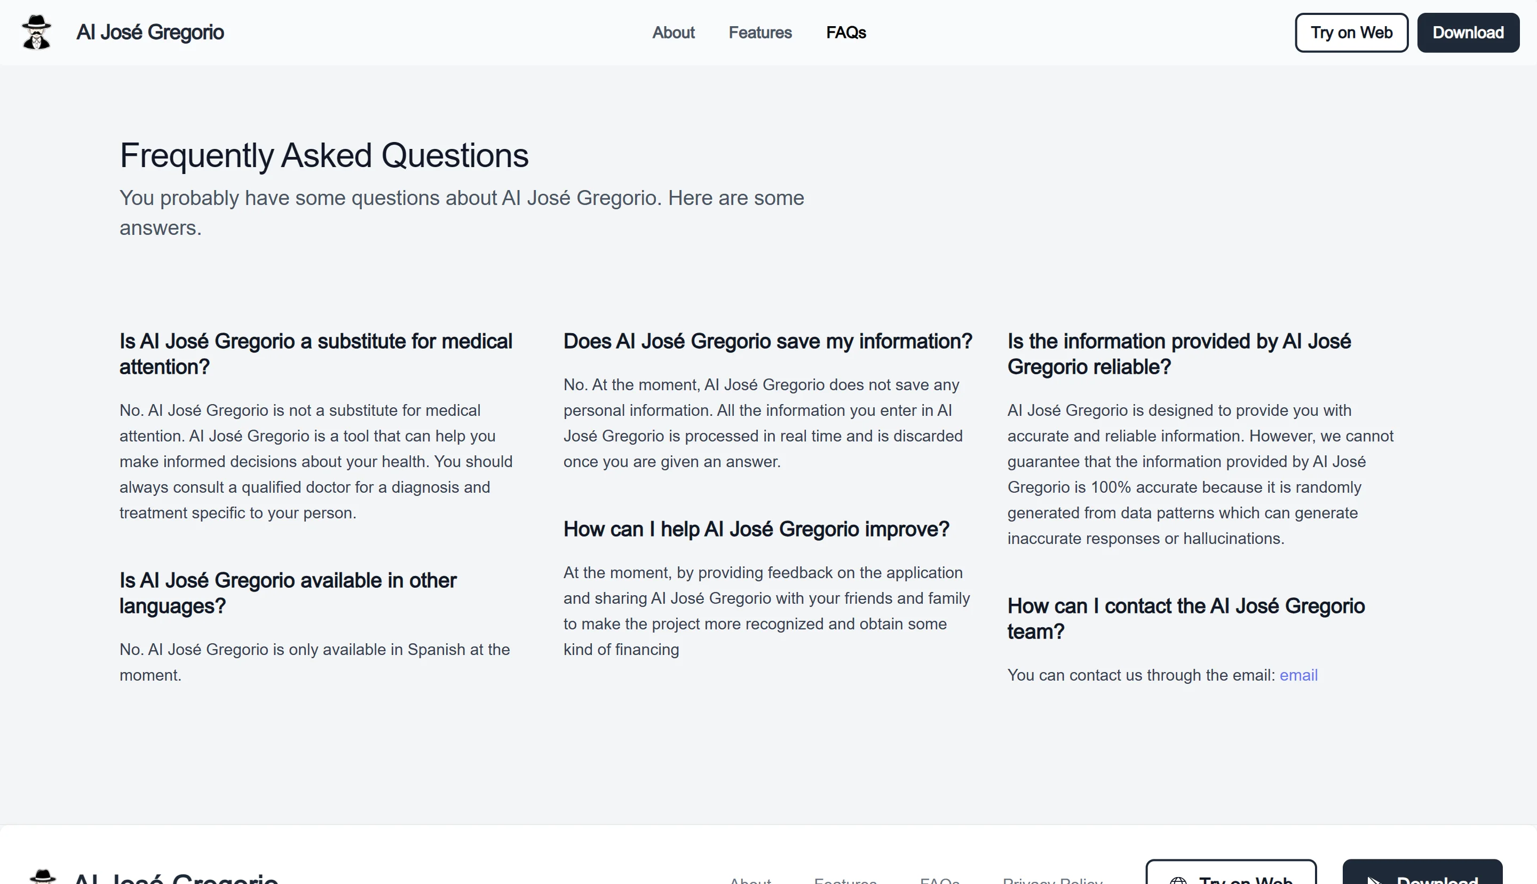Click the AI José Gregorio mustache logo icon
Image resolution: width=1537 pixels, height=884 pixels.
click(x=37, y=31)
